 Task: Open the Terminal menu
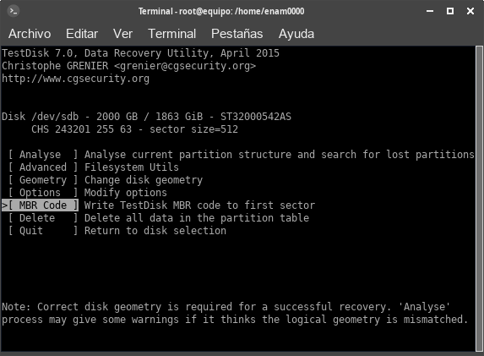172,34
